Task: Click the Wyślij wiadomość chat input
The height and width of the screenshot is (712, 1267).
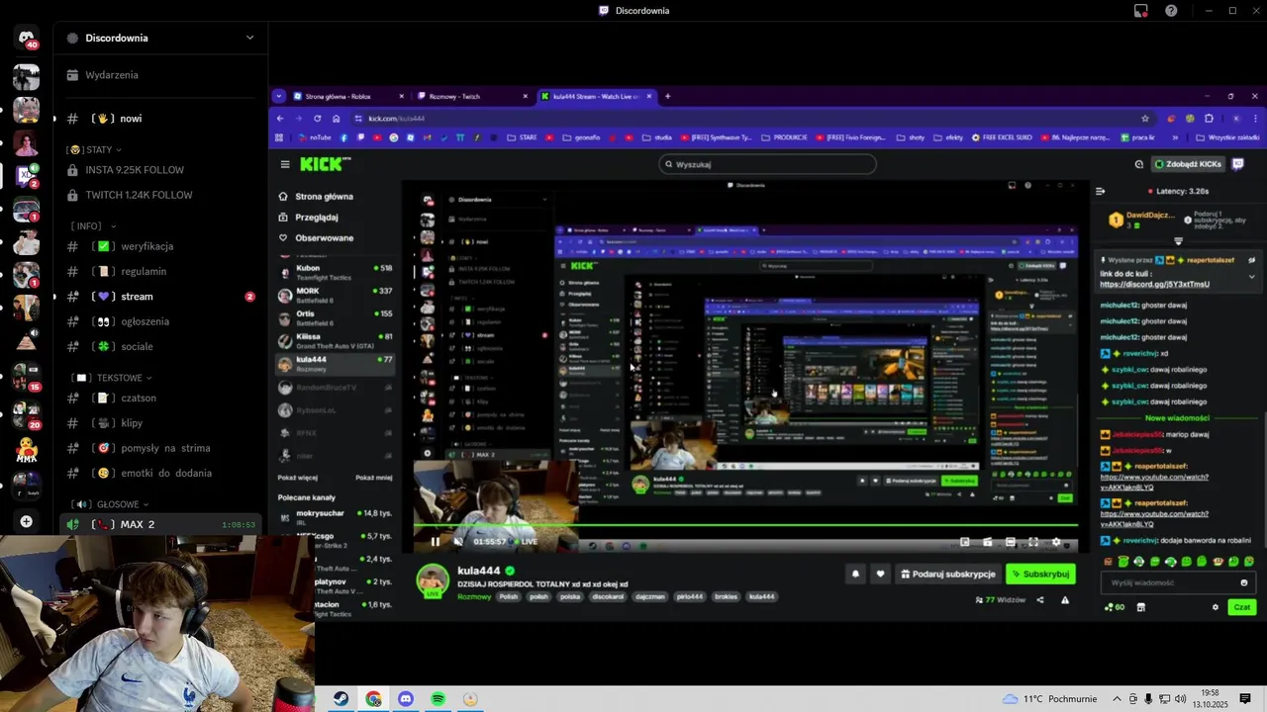Action: (1178, 582)
